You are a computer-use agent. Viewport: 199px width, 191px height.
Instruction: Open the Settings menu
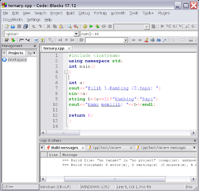click(x=34, y=20)
